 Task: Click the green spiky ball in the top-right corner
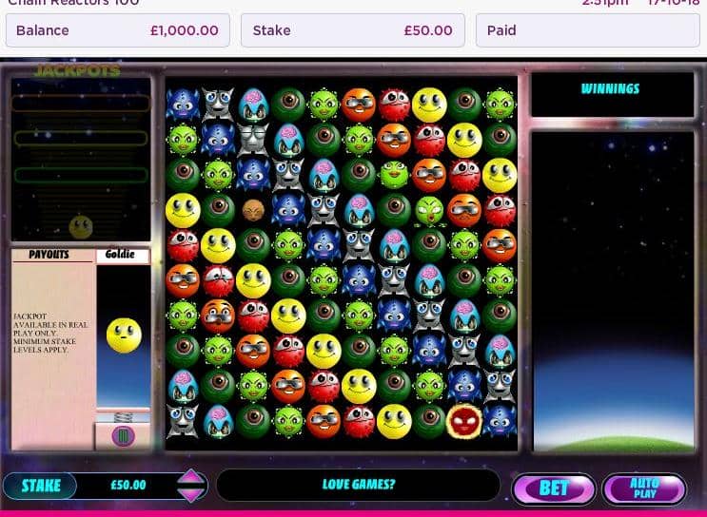point(500,105)
